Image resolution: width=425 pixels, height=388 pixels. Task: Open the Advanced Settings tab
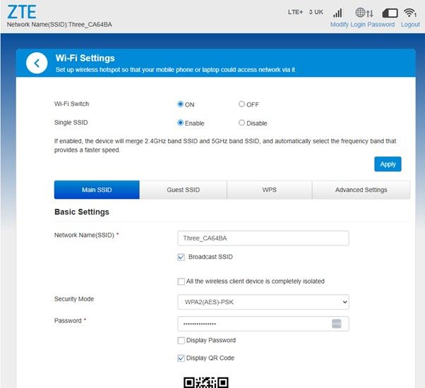pyautogui.click(x=361, y=190)
